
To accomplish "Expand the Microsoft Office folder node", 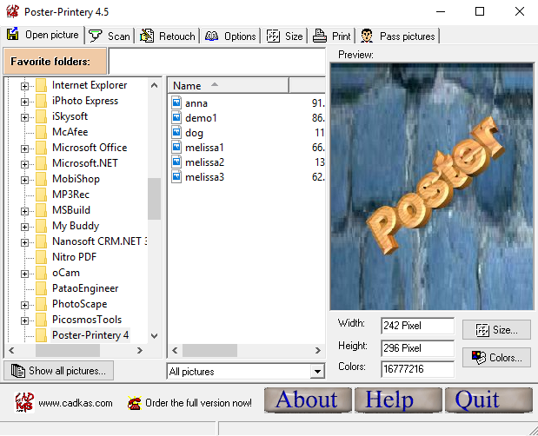I will pyautogui.click(x=24, y=149).
